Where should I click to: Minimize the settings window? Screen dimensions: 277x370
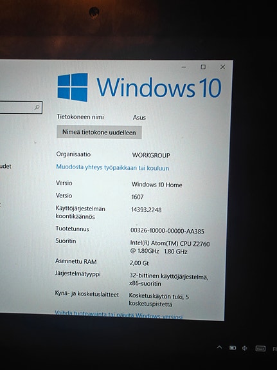click(x=184, y=68)
